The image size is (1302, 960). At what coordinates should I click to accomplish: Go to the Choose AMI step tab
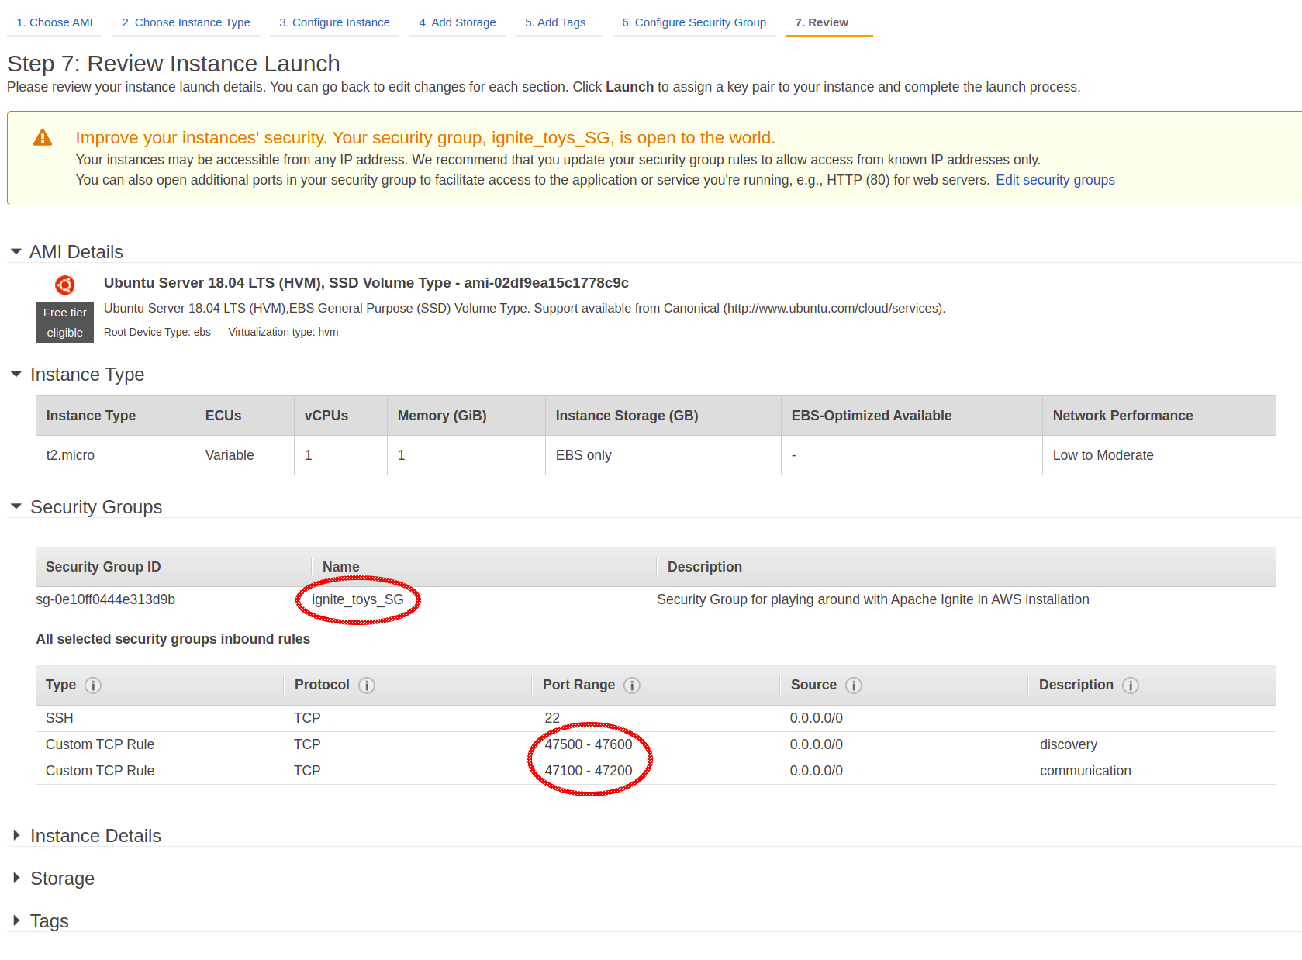click(x=55, y=22)
